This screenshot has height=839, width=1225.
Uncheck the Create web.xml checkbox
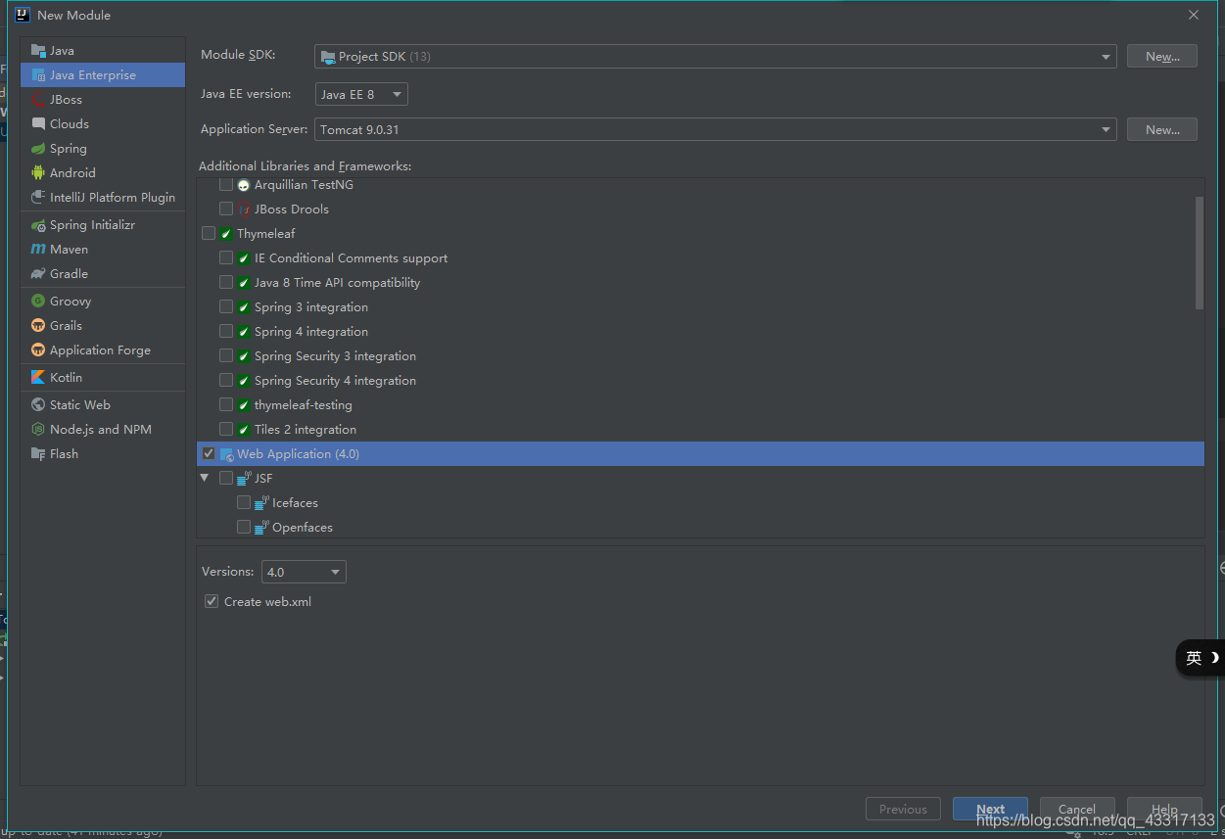(x=212, y=601)
